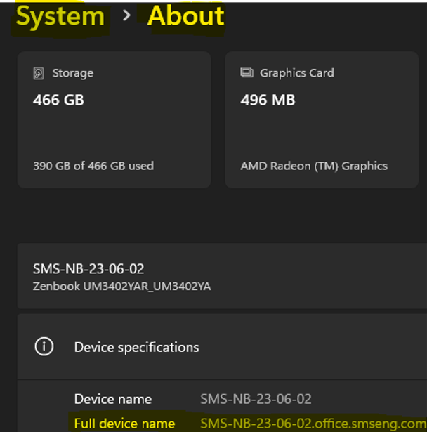Click the 496 MB graphics memory value
The height and width of the screenshot is (432, 427).
(268, 100)
